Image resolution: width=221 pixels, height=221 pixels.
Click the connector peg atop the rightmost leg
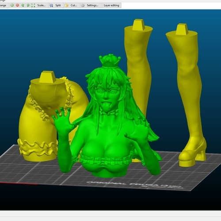click(x=182, y=29)
